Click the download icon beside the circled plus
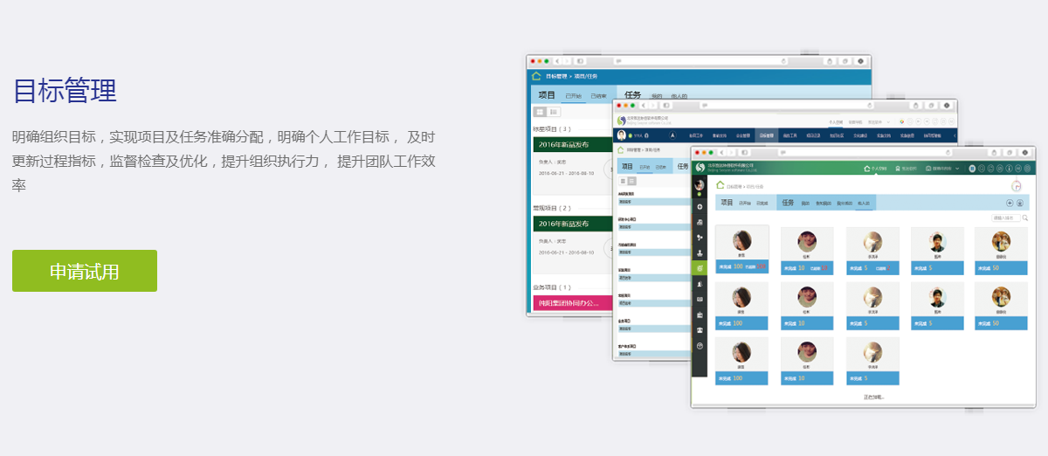Image resolution: width=1048 pixels, height=456 pixels. pos(1020,203)
